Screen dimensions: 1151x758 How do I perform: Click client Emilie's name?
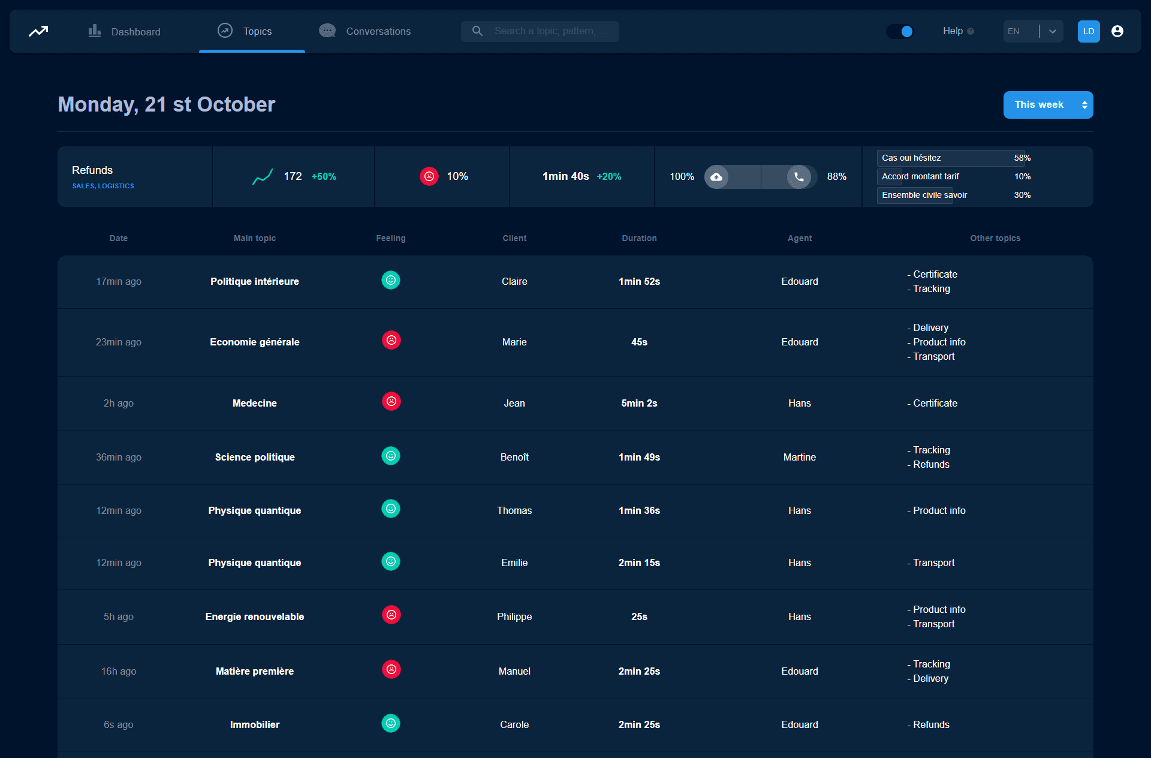pyautogui.click(x=514, y=563)
